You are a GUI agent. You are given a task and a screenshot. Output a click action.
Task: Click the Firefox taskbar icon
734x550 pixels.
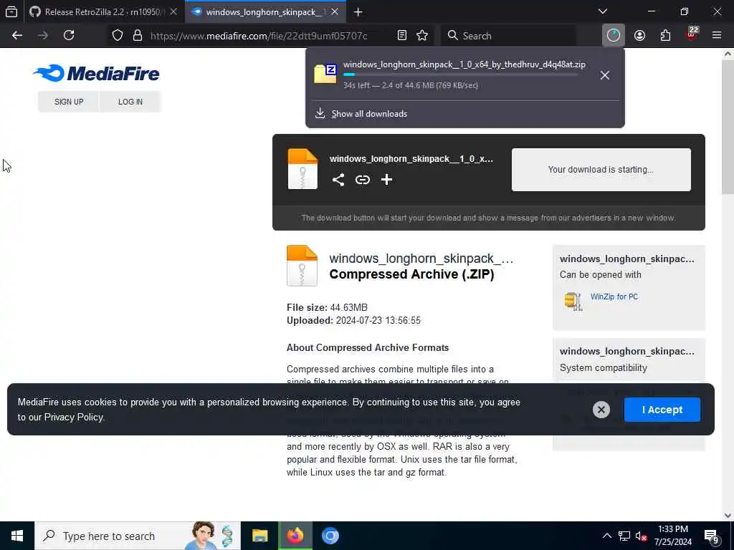tap(295, 536)
